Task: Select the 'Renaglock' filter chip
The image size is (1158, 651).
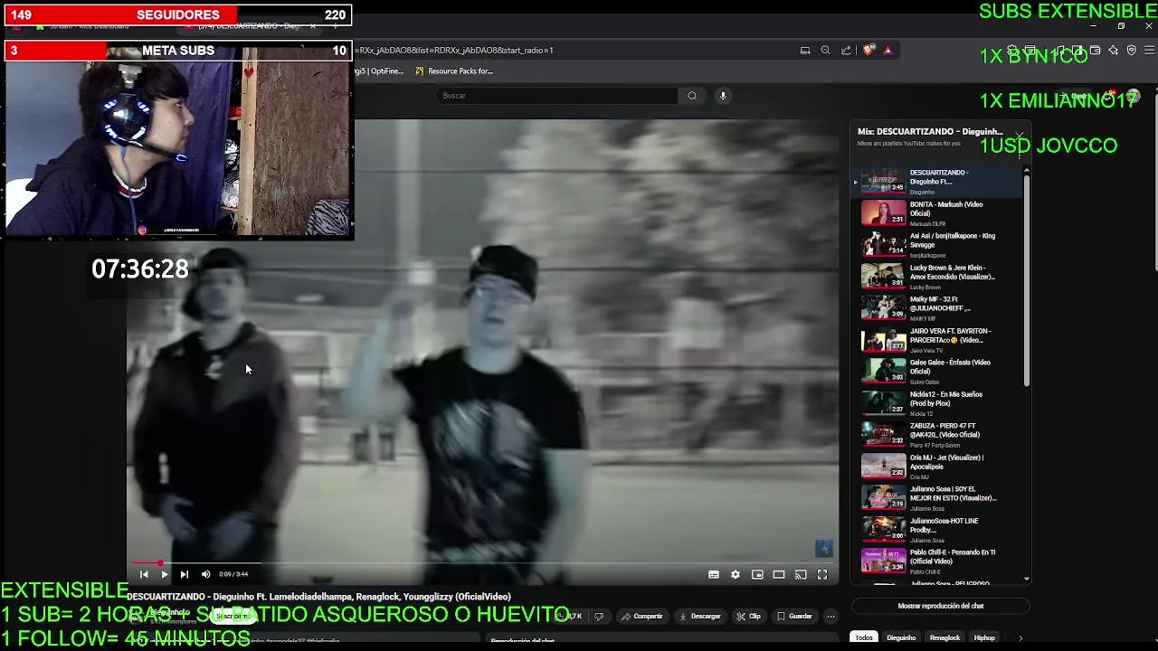Action: (x=944, y=637)
